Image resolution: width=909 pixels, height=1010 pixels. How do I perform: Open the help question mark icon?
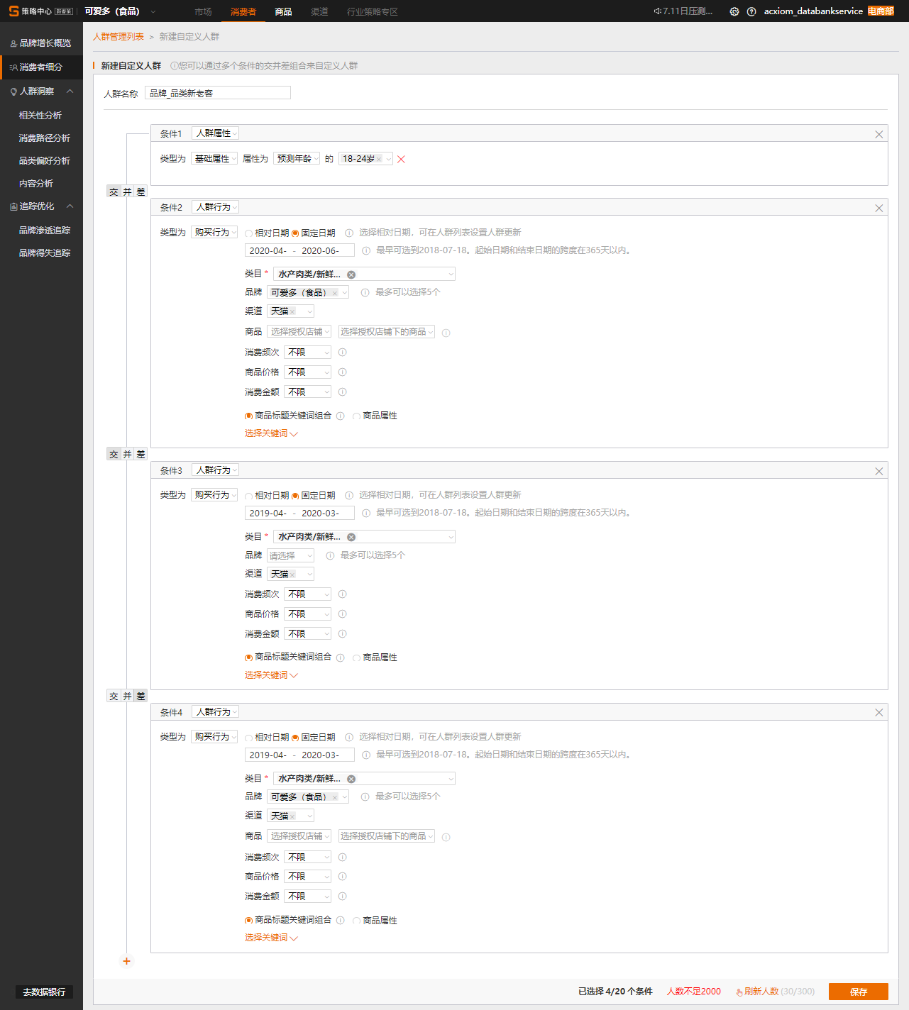(751, 11)
